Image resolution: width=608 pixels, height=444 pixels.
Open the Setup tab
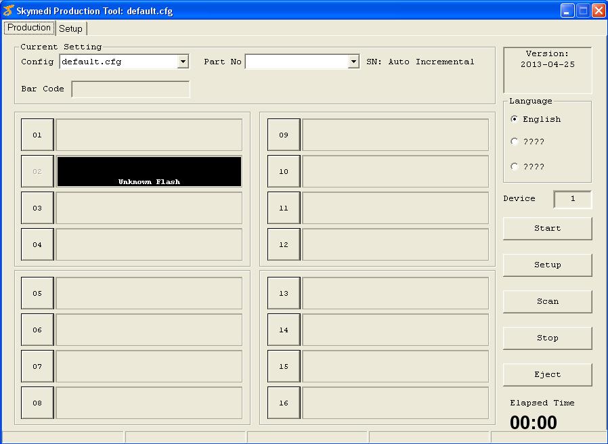coord(71,28)
